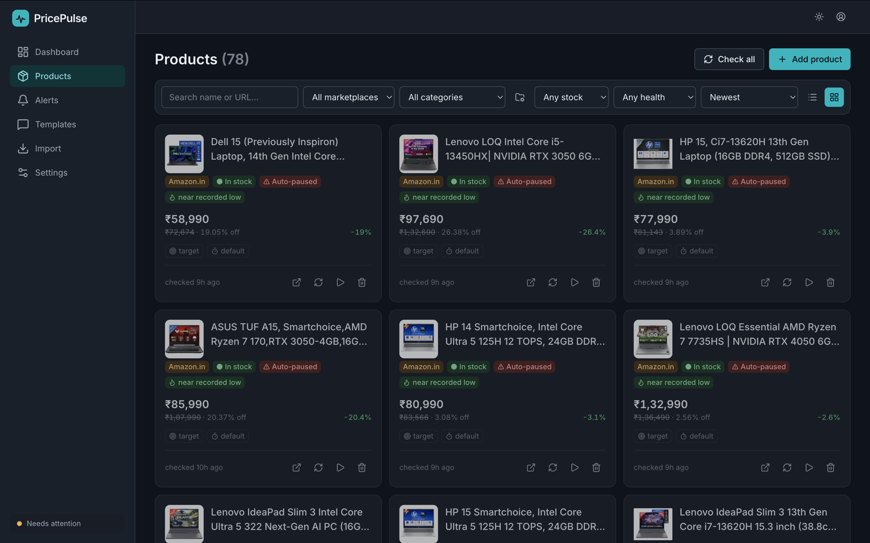Image resolution: width=870 pixels, height=543 pixels.
Task: Resume tracking HP 15 Ci7-13620H
Action: pos(809,282)
